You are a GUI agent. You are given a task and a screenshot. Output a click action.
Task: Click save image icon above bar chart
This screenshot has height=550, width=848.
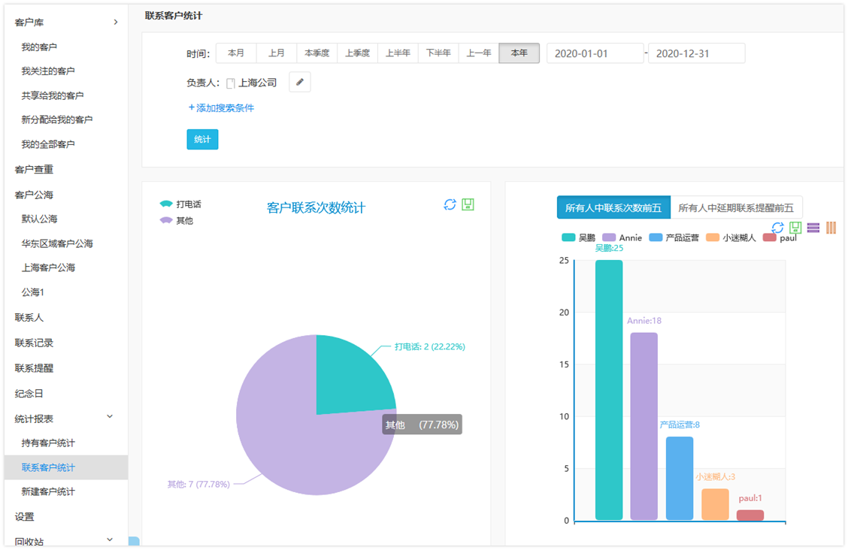pyautogui.click(x=795, y=228)
